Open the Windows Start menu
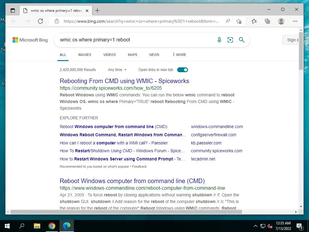309x232 pixels. pyautogui.click(x=7, y=226)
